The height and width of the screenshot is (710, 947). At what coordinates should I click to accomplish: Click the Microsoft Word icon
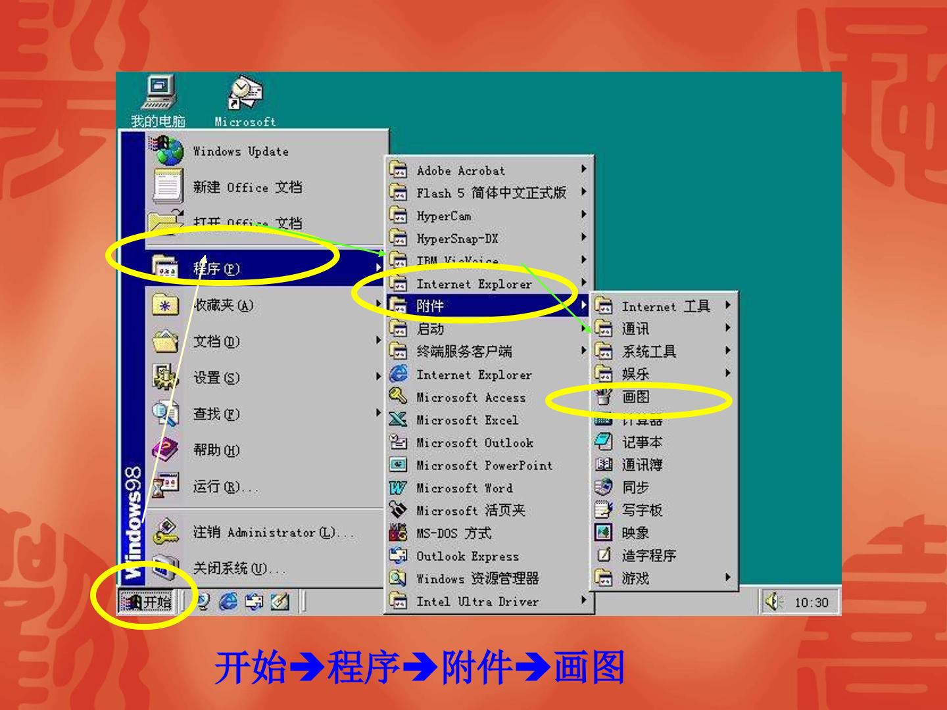(398, 488)
